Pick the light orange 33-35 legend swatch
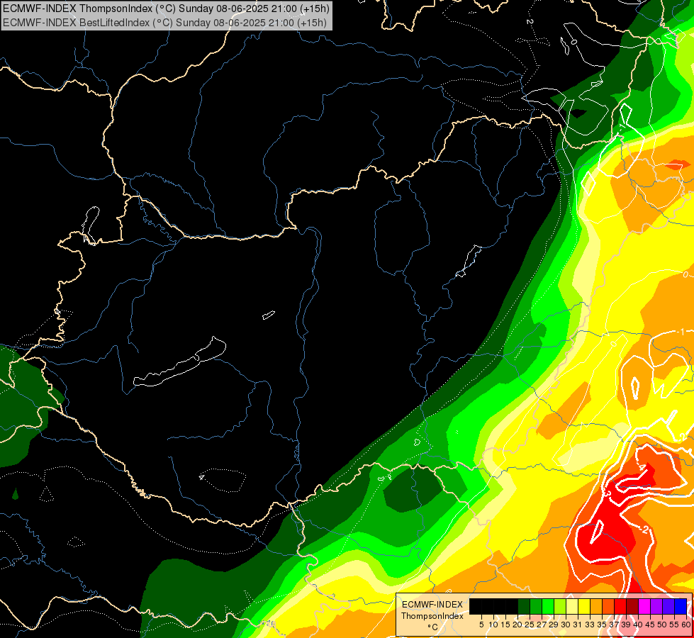Viewport: 694px width, 638px height. tap(595, 606)
